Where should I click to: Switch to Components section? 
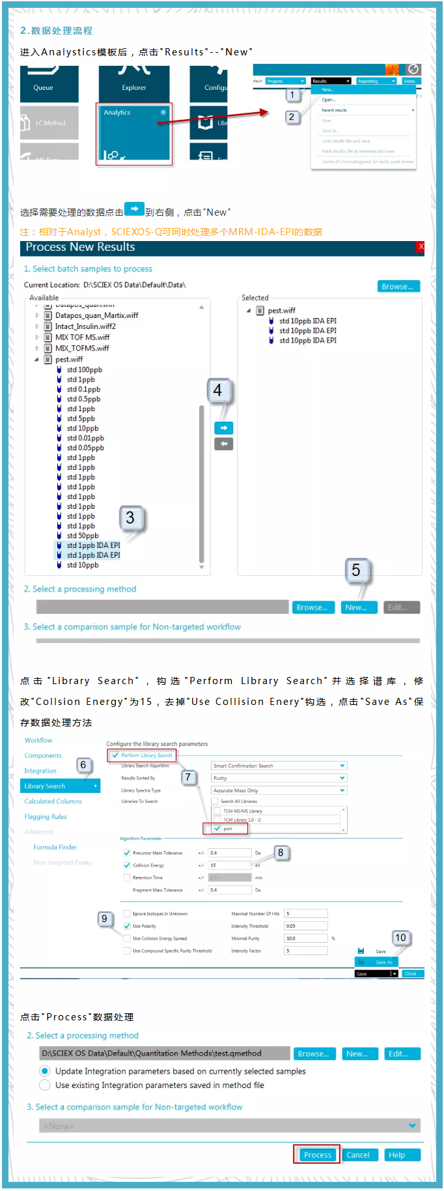pos(43,756)
